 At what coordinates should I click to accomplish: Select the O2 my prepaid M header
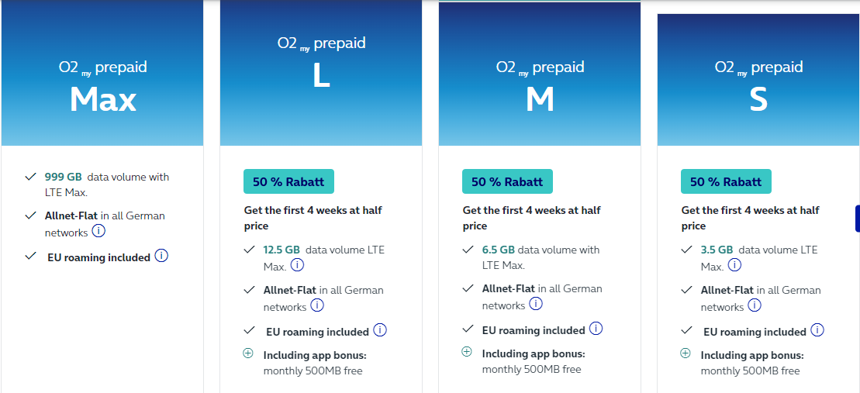tap(540, 85)
